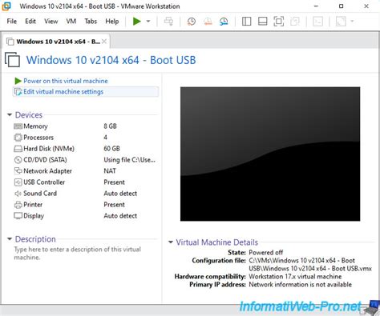The width and height of the screenshot is (380, 316).
Task: Open the Edit menu
Action: tap(30, 22)
